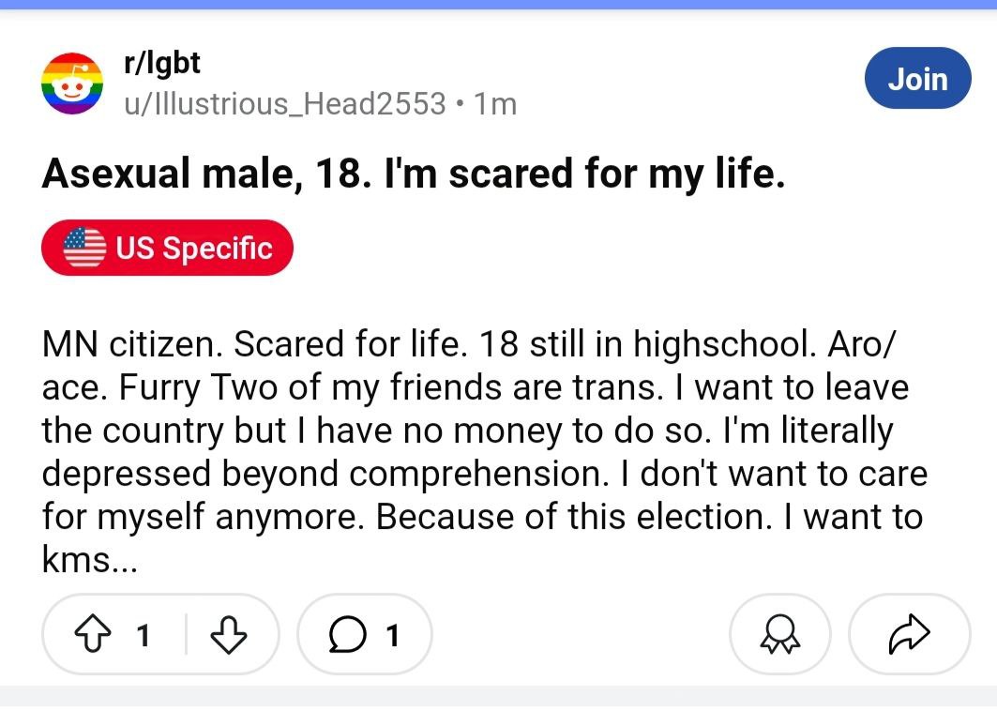This screenshot has height=710, width=997.
Task: Share the post with the arrow icon
Action: point(909,634)
